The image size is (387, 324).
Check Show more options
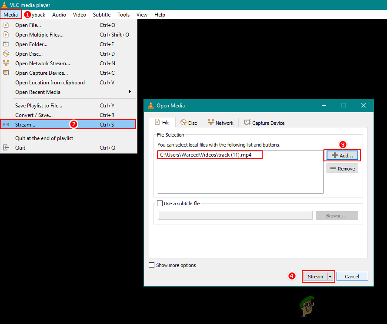152,265
